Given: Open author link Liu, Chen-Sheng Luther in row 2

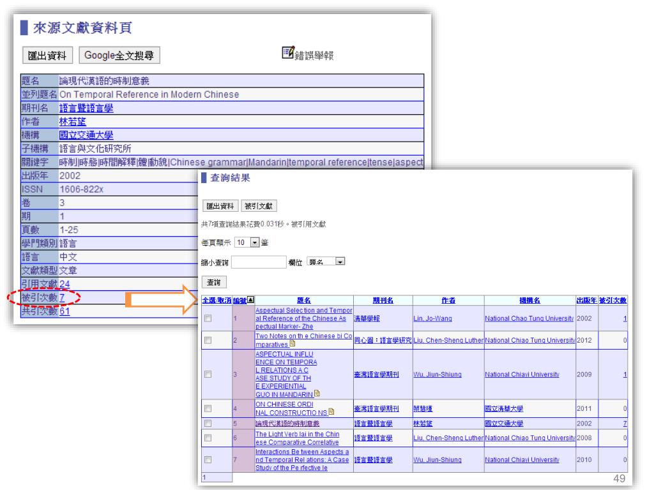Looking at the screenshot, I should [x=448, y=341].
